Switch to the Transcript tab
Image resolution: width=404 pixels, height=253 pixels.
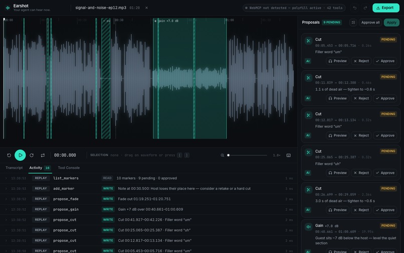(x=14, y=168)
